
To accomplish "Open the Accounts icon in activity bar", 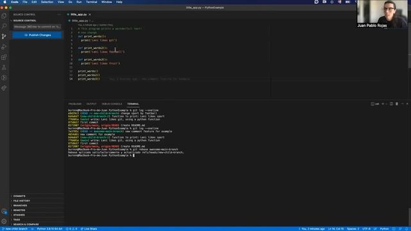I will (x=4, y=211).
